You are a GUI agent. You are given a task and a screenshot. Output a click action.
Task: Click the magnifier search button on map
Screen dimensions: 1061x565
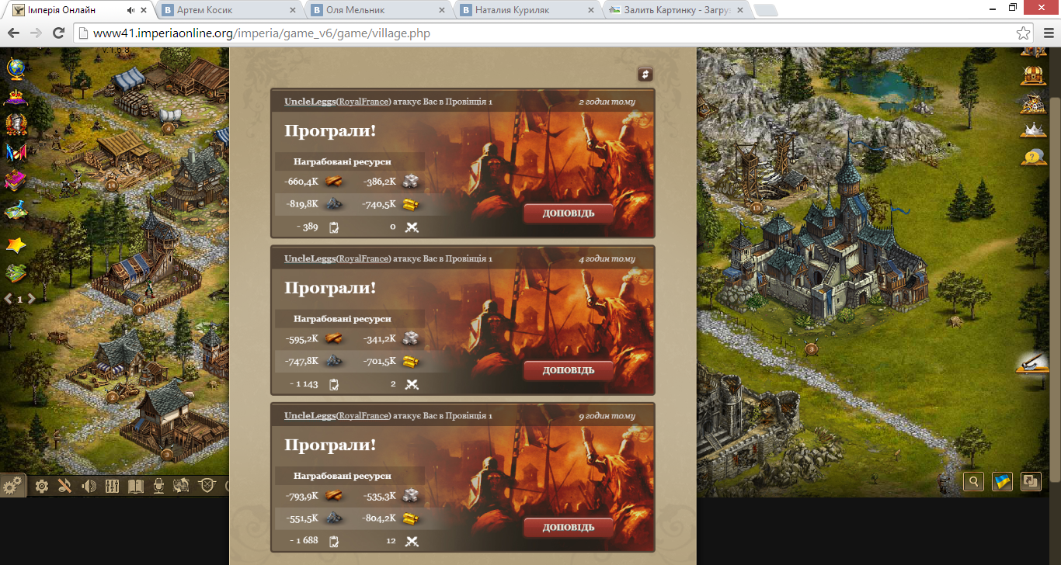[973, 481]
